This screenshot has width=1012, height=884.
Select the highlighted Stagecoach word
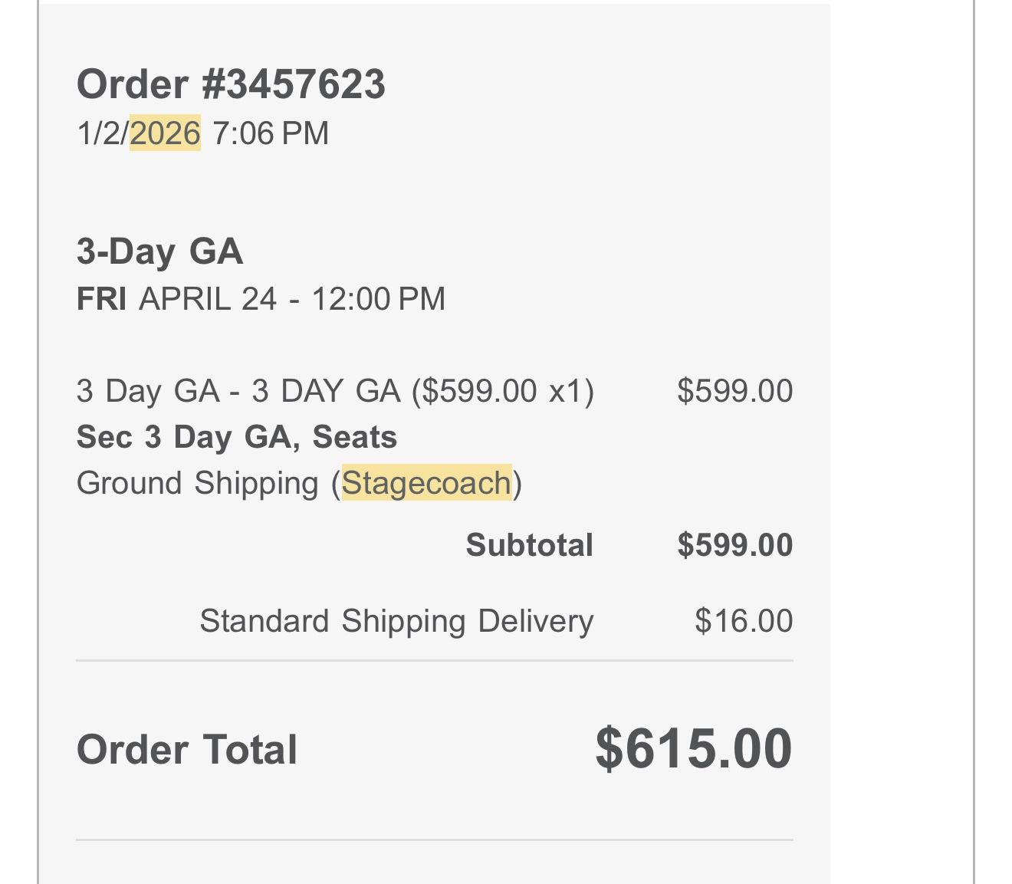(426, 483)
